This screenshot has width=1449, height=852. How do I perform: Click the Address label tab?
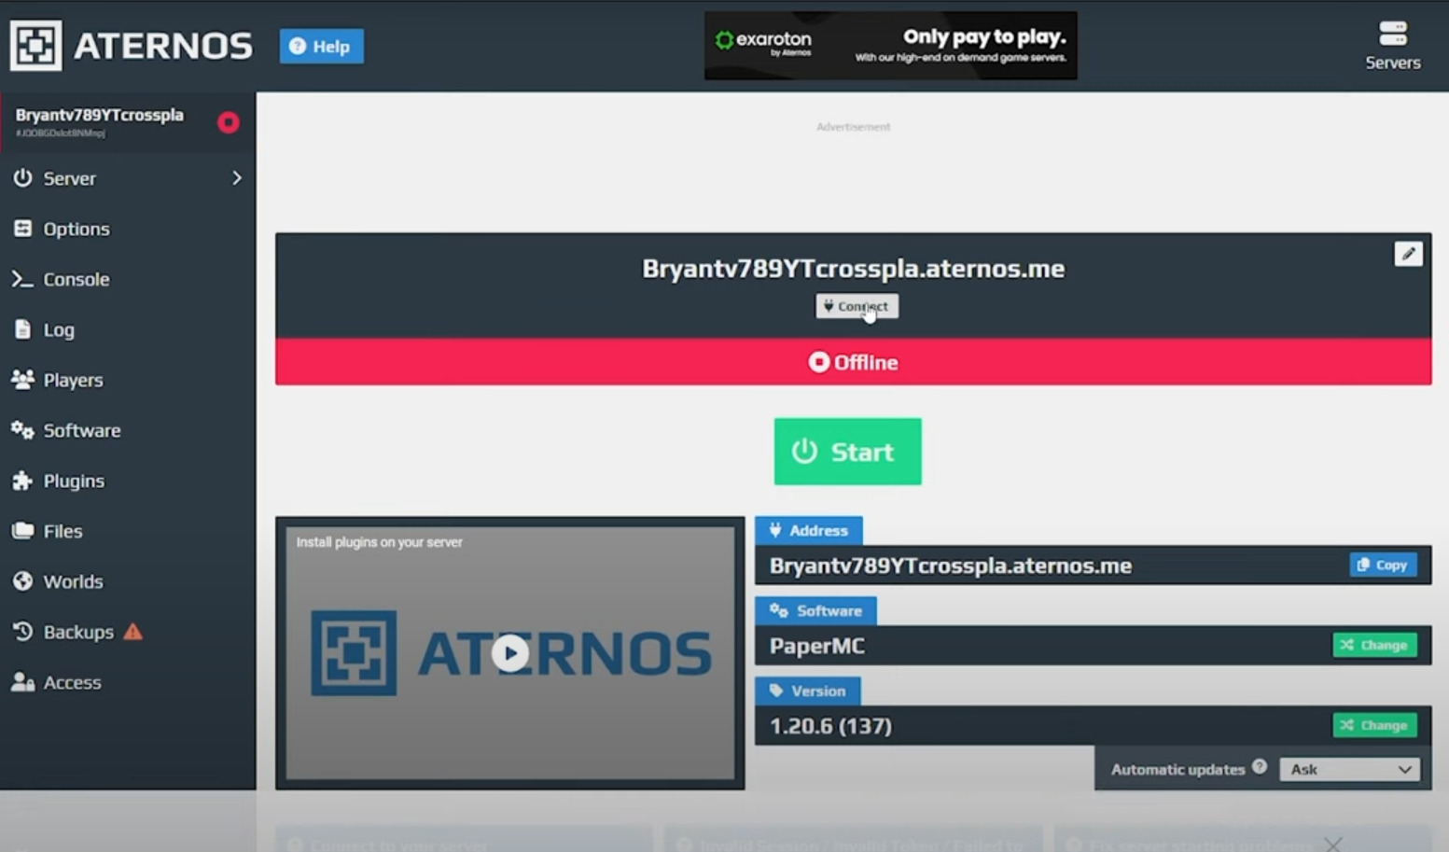coord(808,530)
